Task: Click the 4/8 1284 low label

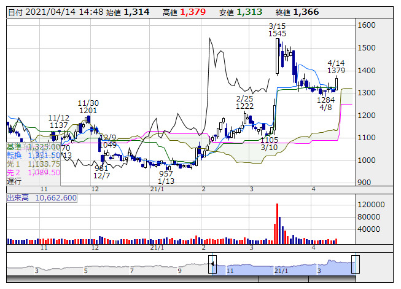Action: tap(326, 103)
